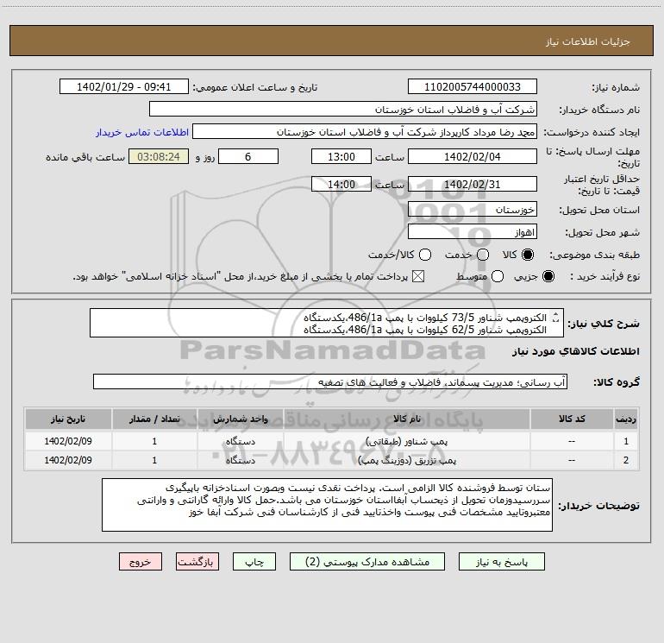Screen dimensions: 664x643
Task: Click the buyer notes text area
Action: point(327,505)
